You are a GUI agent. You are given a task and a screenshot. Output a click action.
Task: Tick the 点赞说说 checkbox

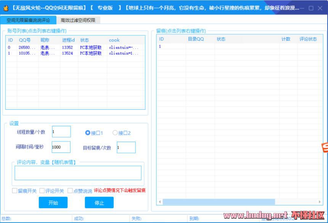(x=70, y=191)
